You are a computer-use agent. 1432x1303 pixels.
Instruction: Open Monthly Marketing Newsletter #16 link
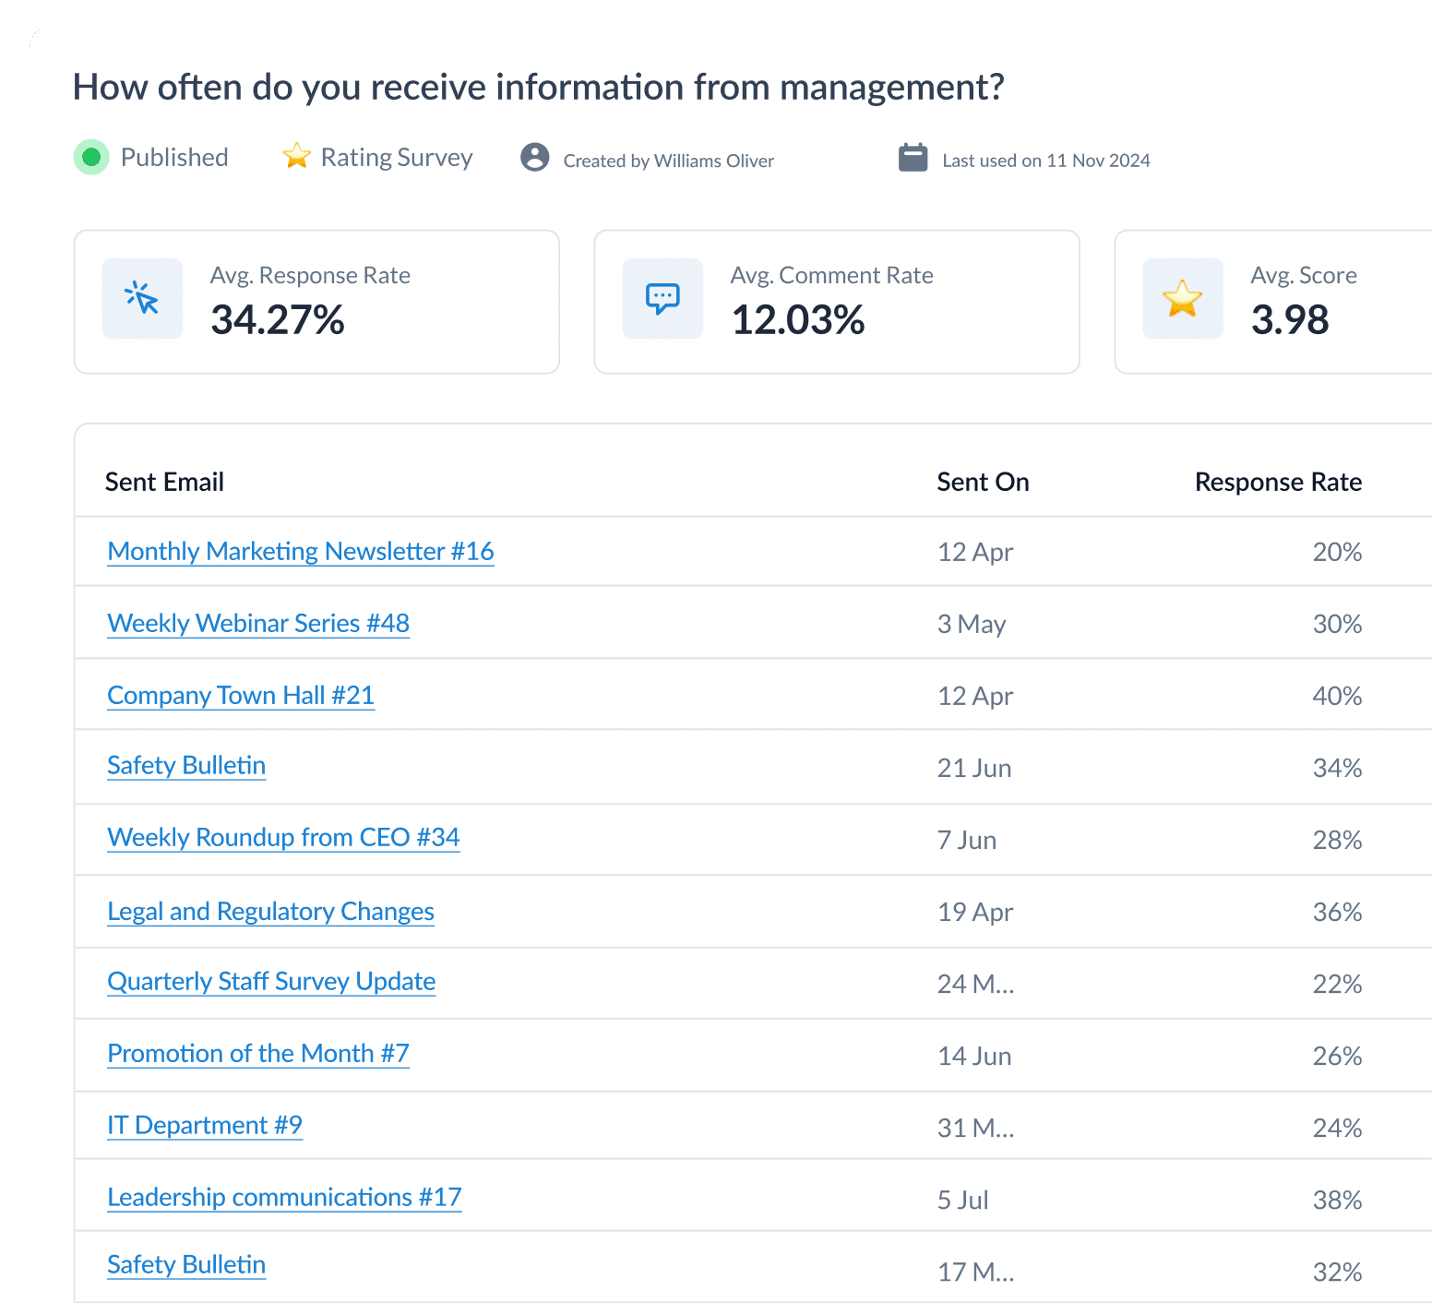pyautogui.click(x=301, y=551)
